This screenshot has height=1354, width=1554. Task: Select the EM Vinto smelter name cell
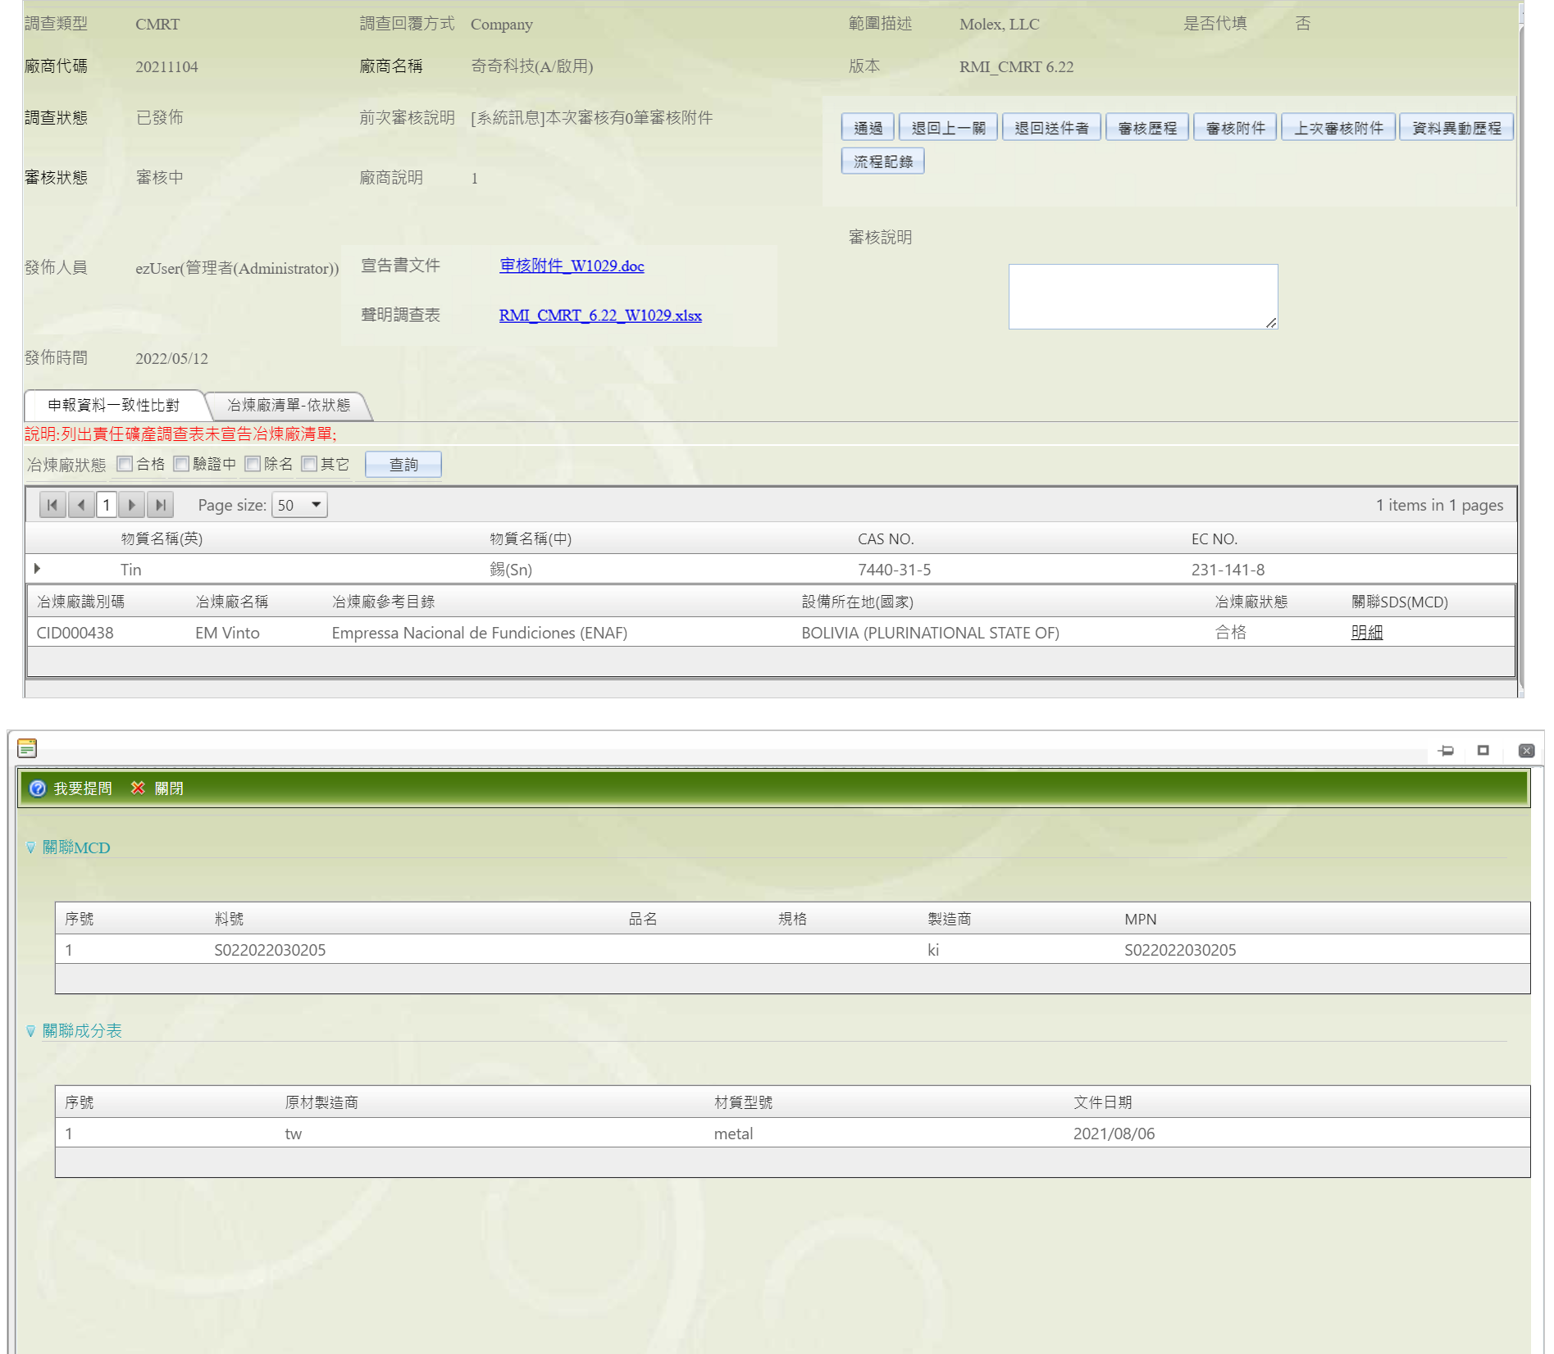point(227,633)
